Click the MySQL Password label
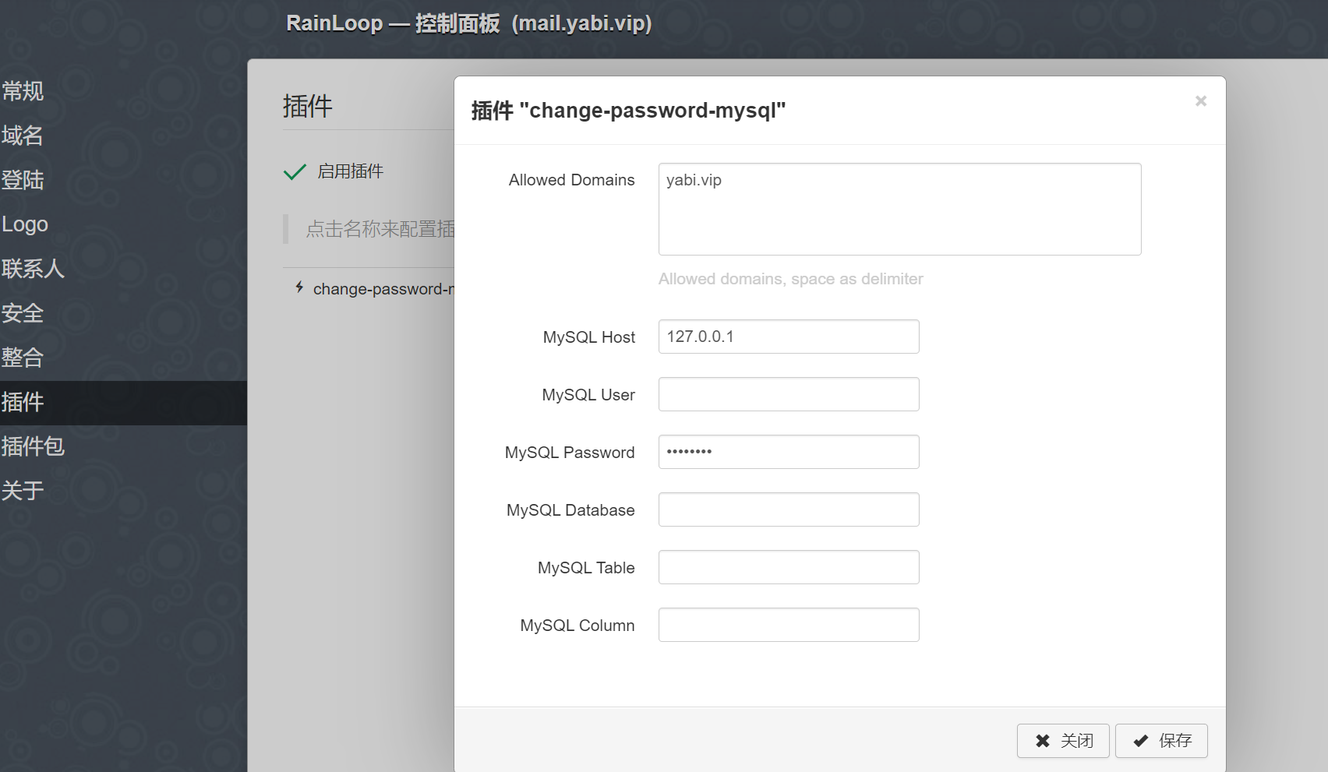 [x=570, y=453]
